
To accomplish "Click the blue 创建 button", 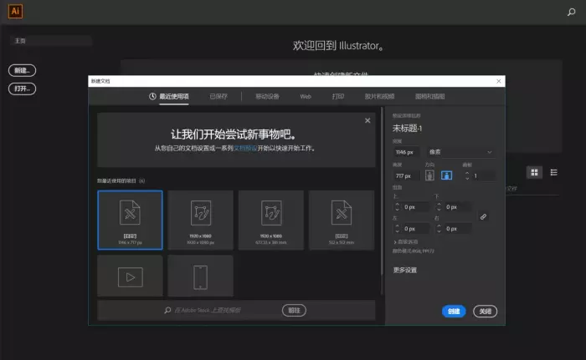I will (454, 311).
